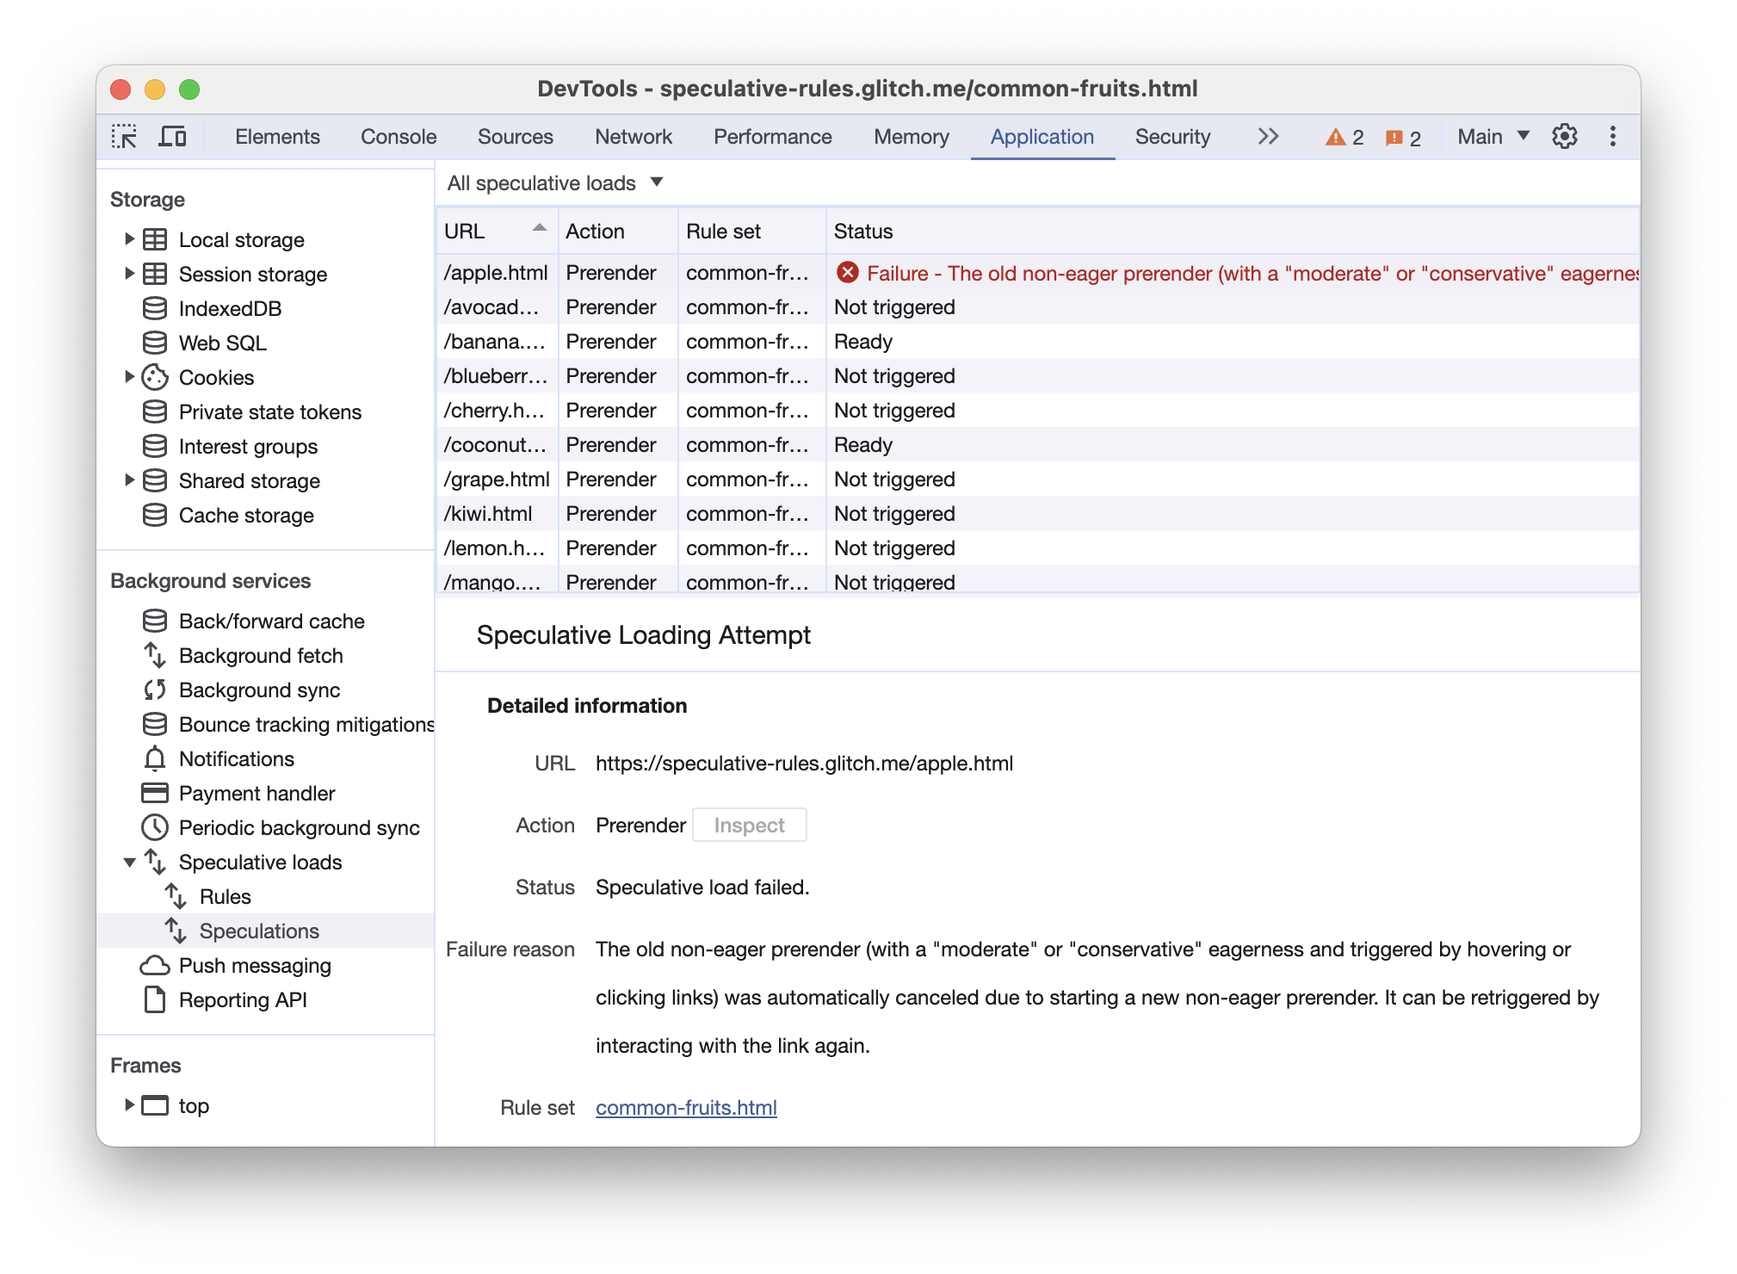Click the Elements panel tab
This screenshot has height=1274, width=1737.
click(276, 136)
